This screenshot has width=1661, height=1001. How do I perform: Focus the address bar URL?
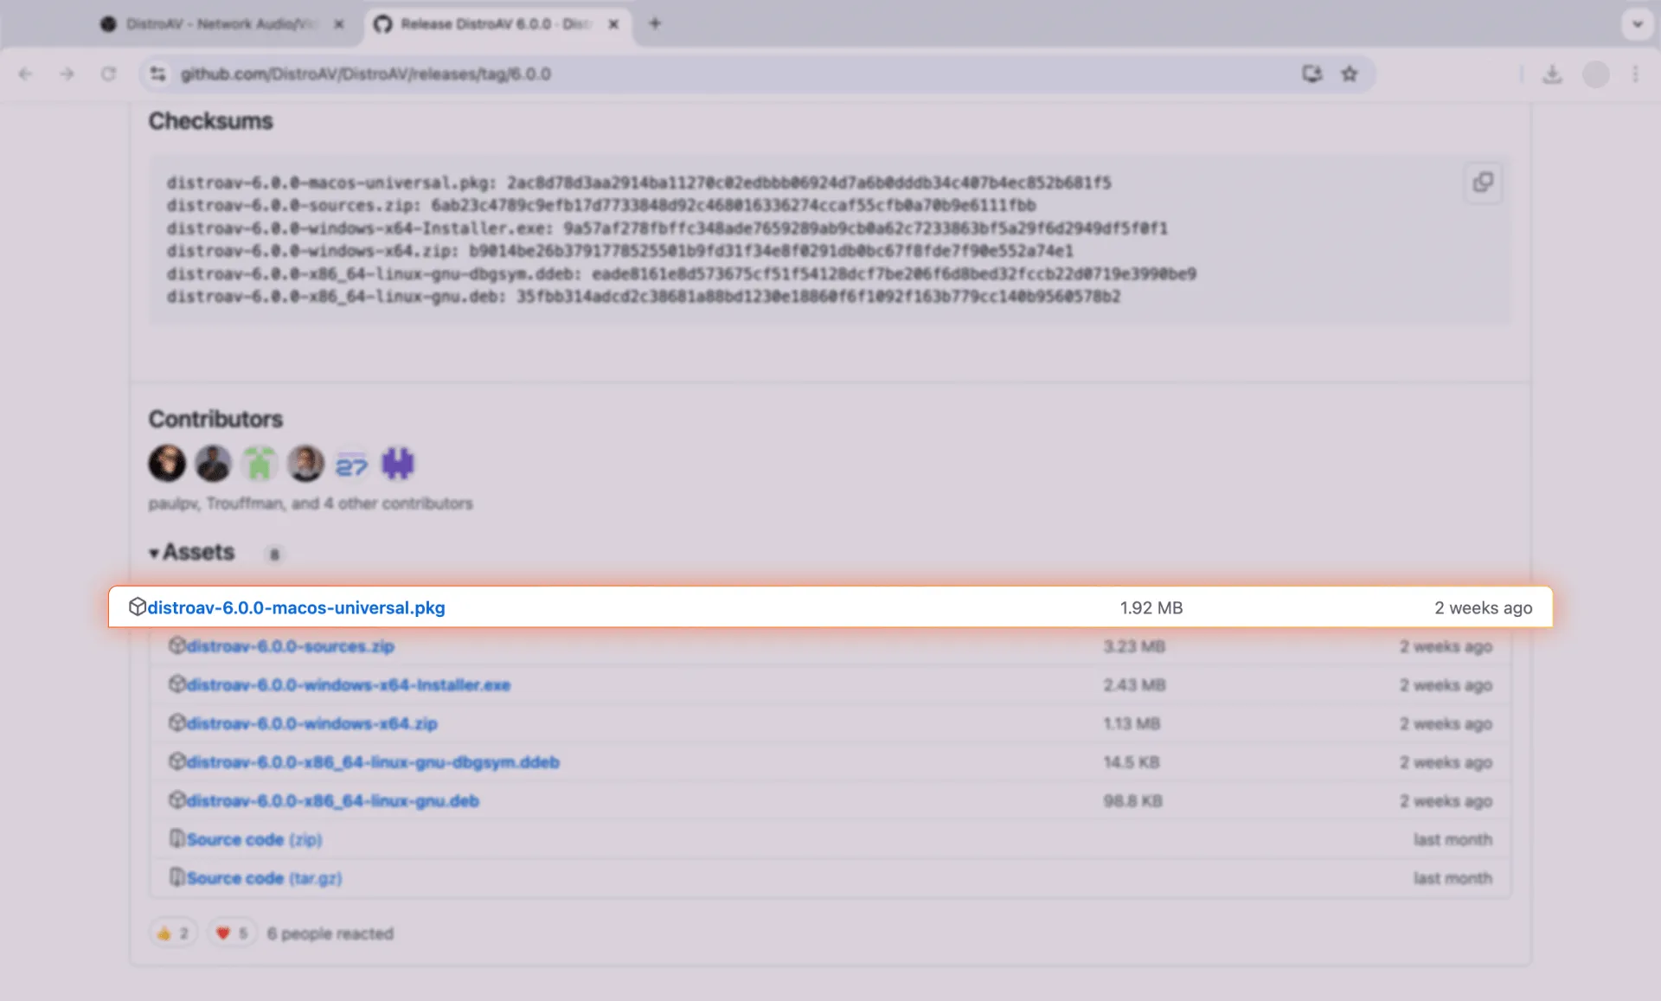tap(365, 74)
